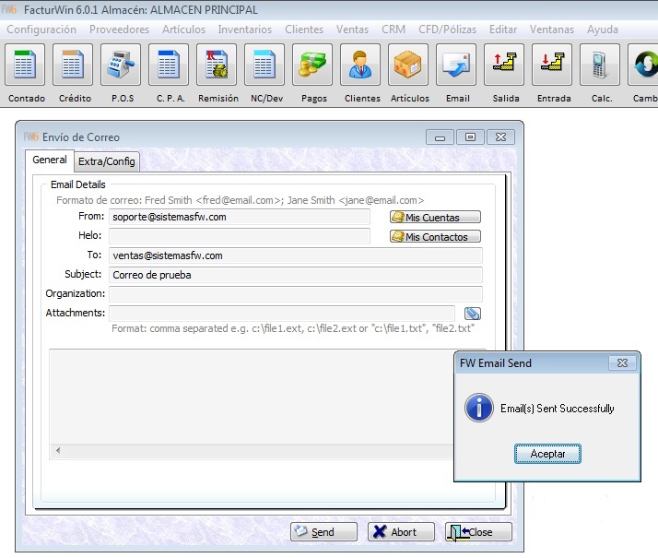Click the Email toolbar icon

[x=456, y=65]
